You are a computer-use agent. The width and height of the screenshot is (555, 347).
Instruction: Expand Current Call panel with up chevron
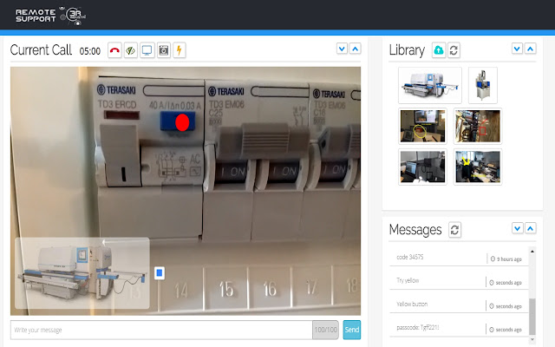355,49
